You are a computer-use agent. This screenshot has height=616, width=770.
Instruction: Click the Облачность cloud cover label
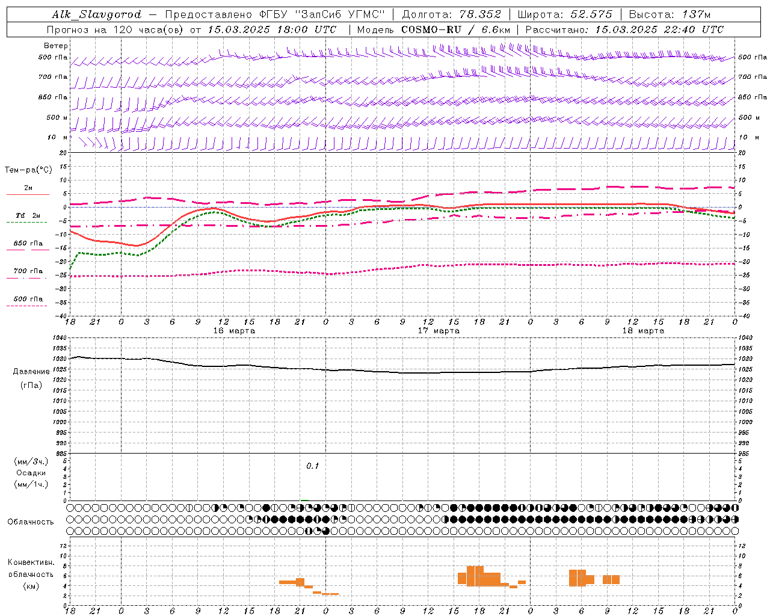[x=31, y=522]
